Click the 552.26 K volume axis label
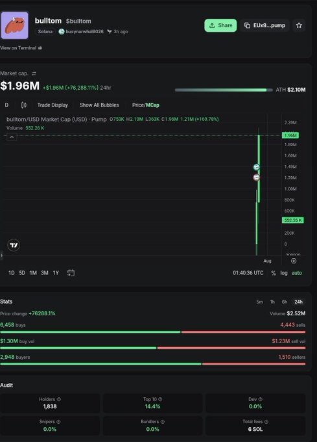317x442 pixels. 293,220
